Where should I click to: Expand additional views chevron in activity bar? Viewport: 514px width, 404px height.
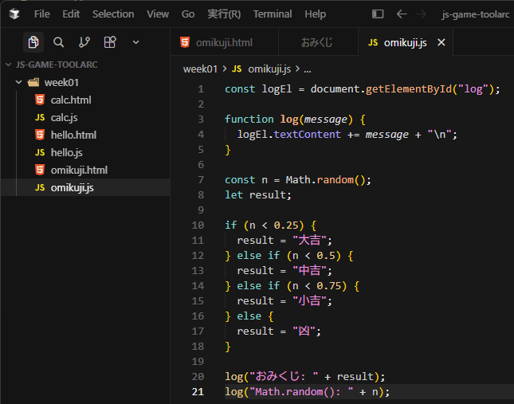tap(135, 42)
